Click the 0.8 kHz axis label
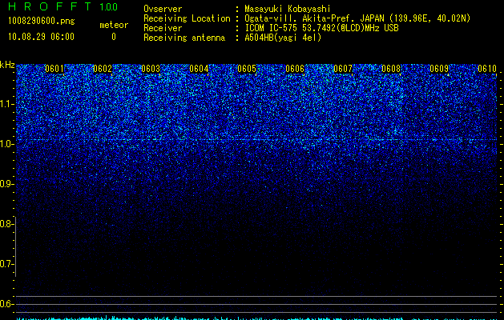This screenshot has height=320, width=504. (6, 224)
